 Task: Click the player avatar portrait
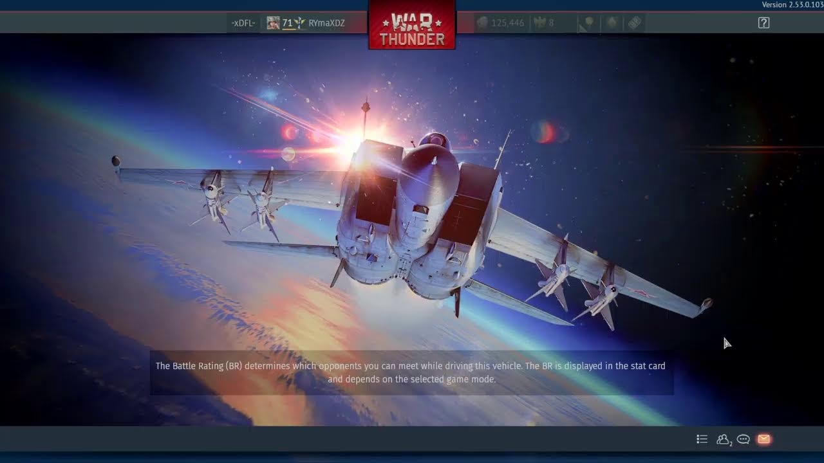click(274, 23)
